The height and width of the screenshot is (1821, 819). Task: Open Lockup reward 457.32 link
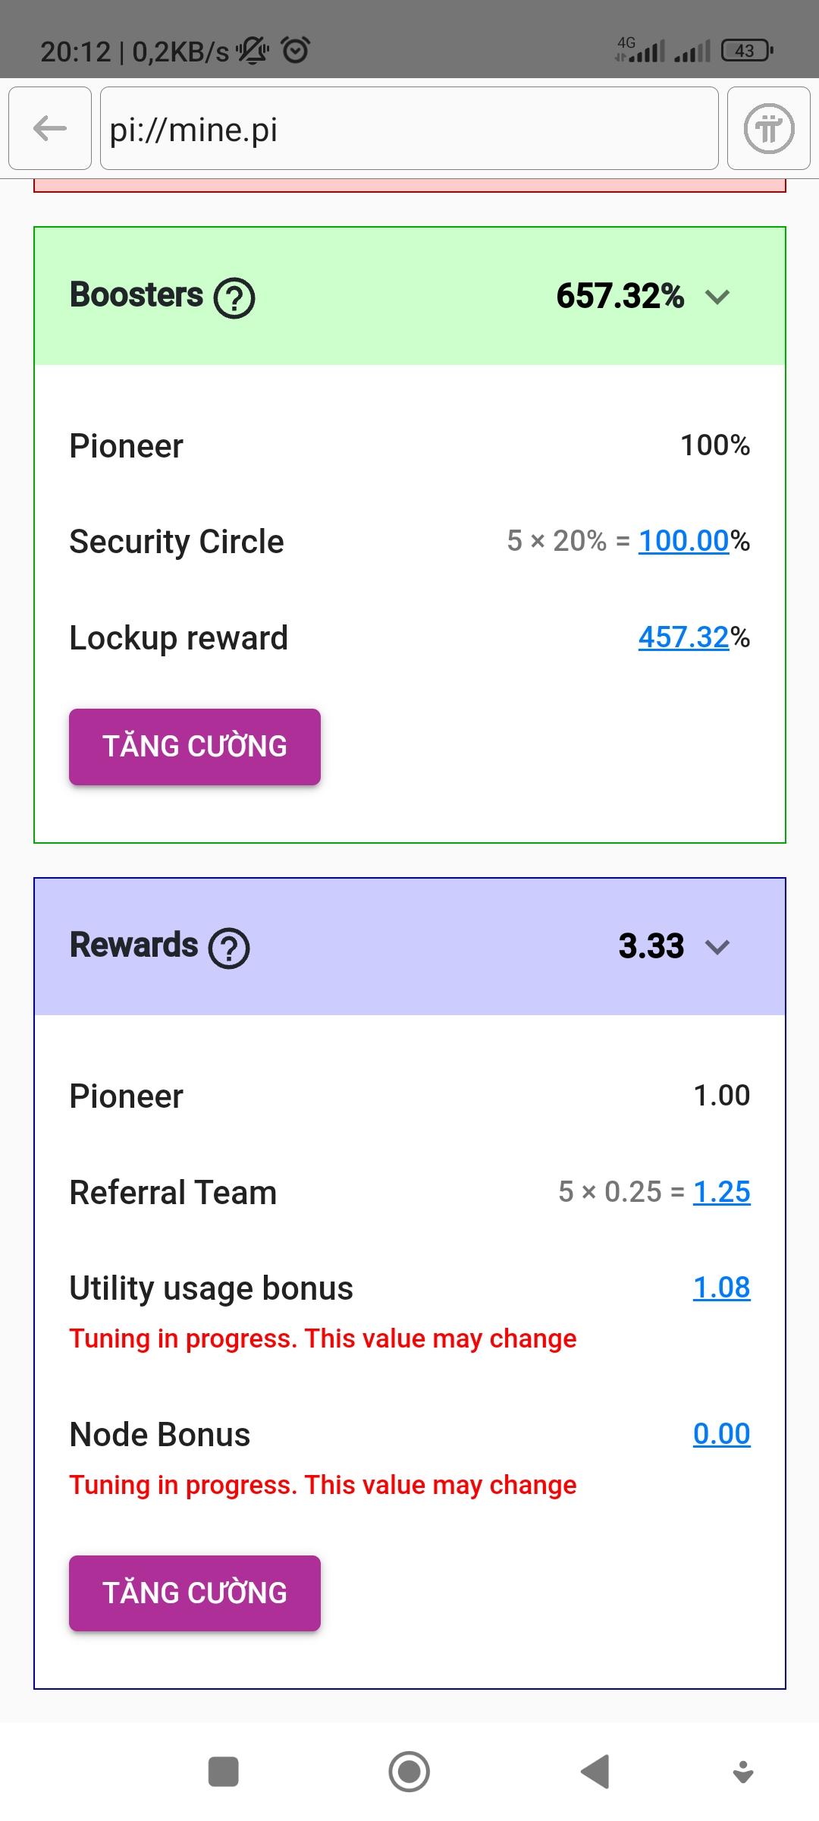click(683, 637)
